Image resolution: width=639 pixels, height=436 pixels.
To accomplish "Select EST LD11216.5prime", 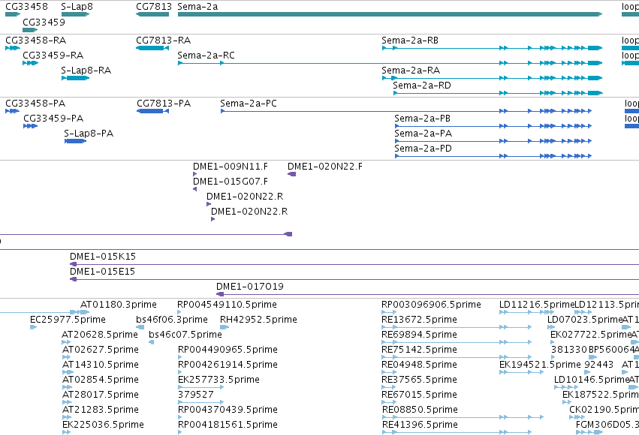I will 527,312.
